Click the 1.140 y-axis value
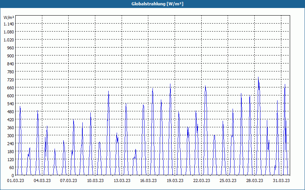This screenshot has height=190, width=305. tap(9, 24)
